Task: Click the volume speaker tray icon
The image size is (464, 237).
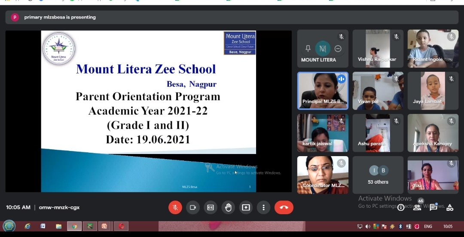Action: click(x=368, y=226)
